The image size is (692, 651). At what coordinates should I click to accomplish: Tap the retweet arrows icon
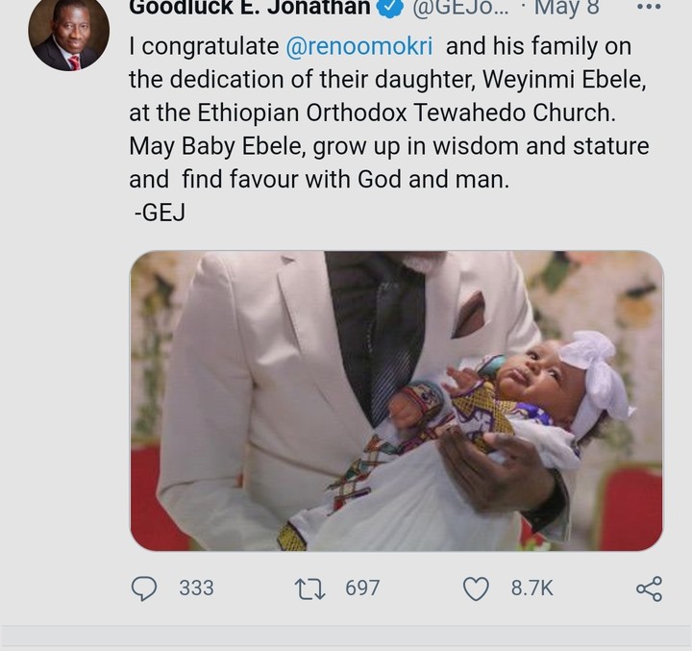pos(311,588)
